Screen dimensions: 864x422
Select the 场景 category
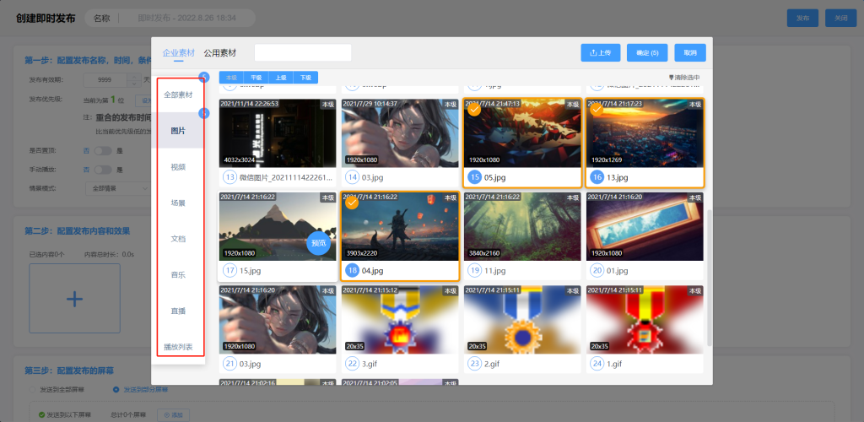point(178,203)
